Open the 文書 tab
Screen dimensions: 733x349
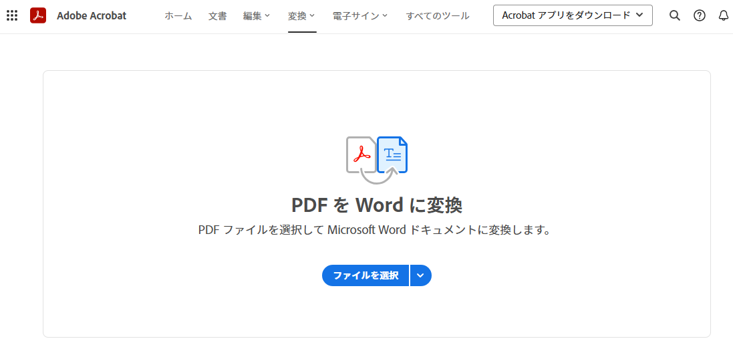(x=217, y=15)
